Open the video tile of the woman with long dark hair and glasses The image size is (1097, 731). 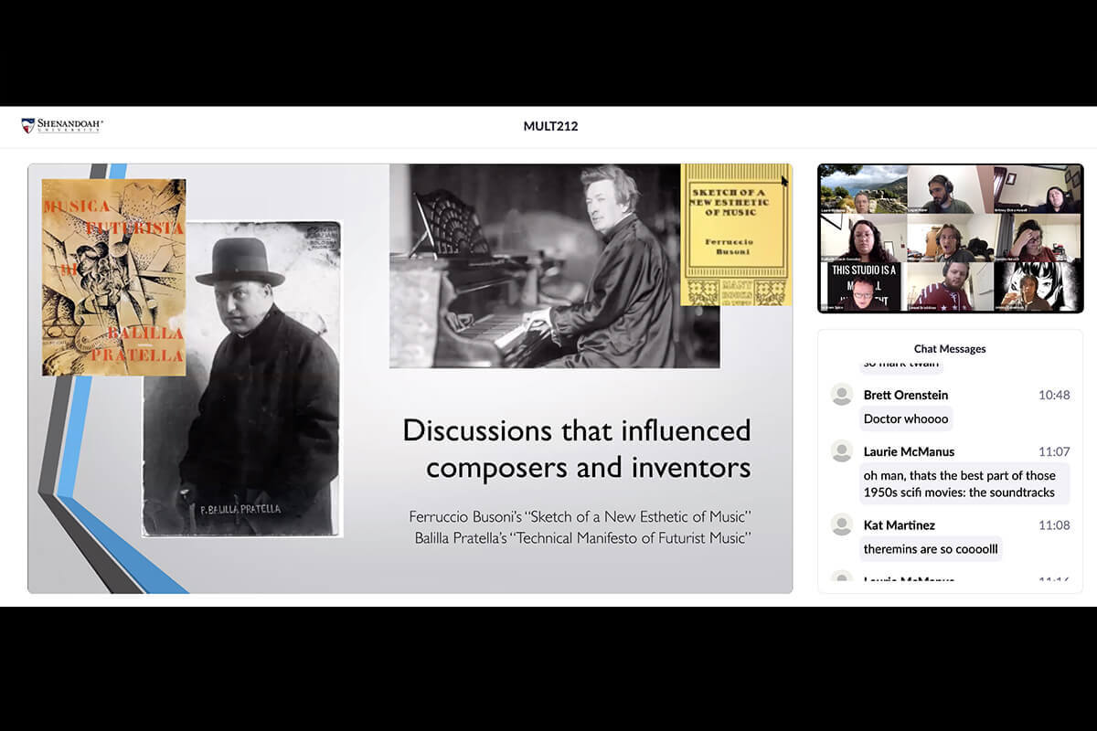pos(863,238)
